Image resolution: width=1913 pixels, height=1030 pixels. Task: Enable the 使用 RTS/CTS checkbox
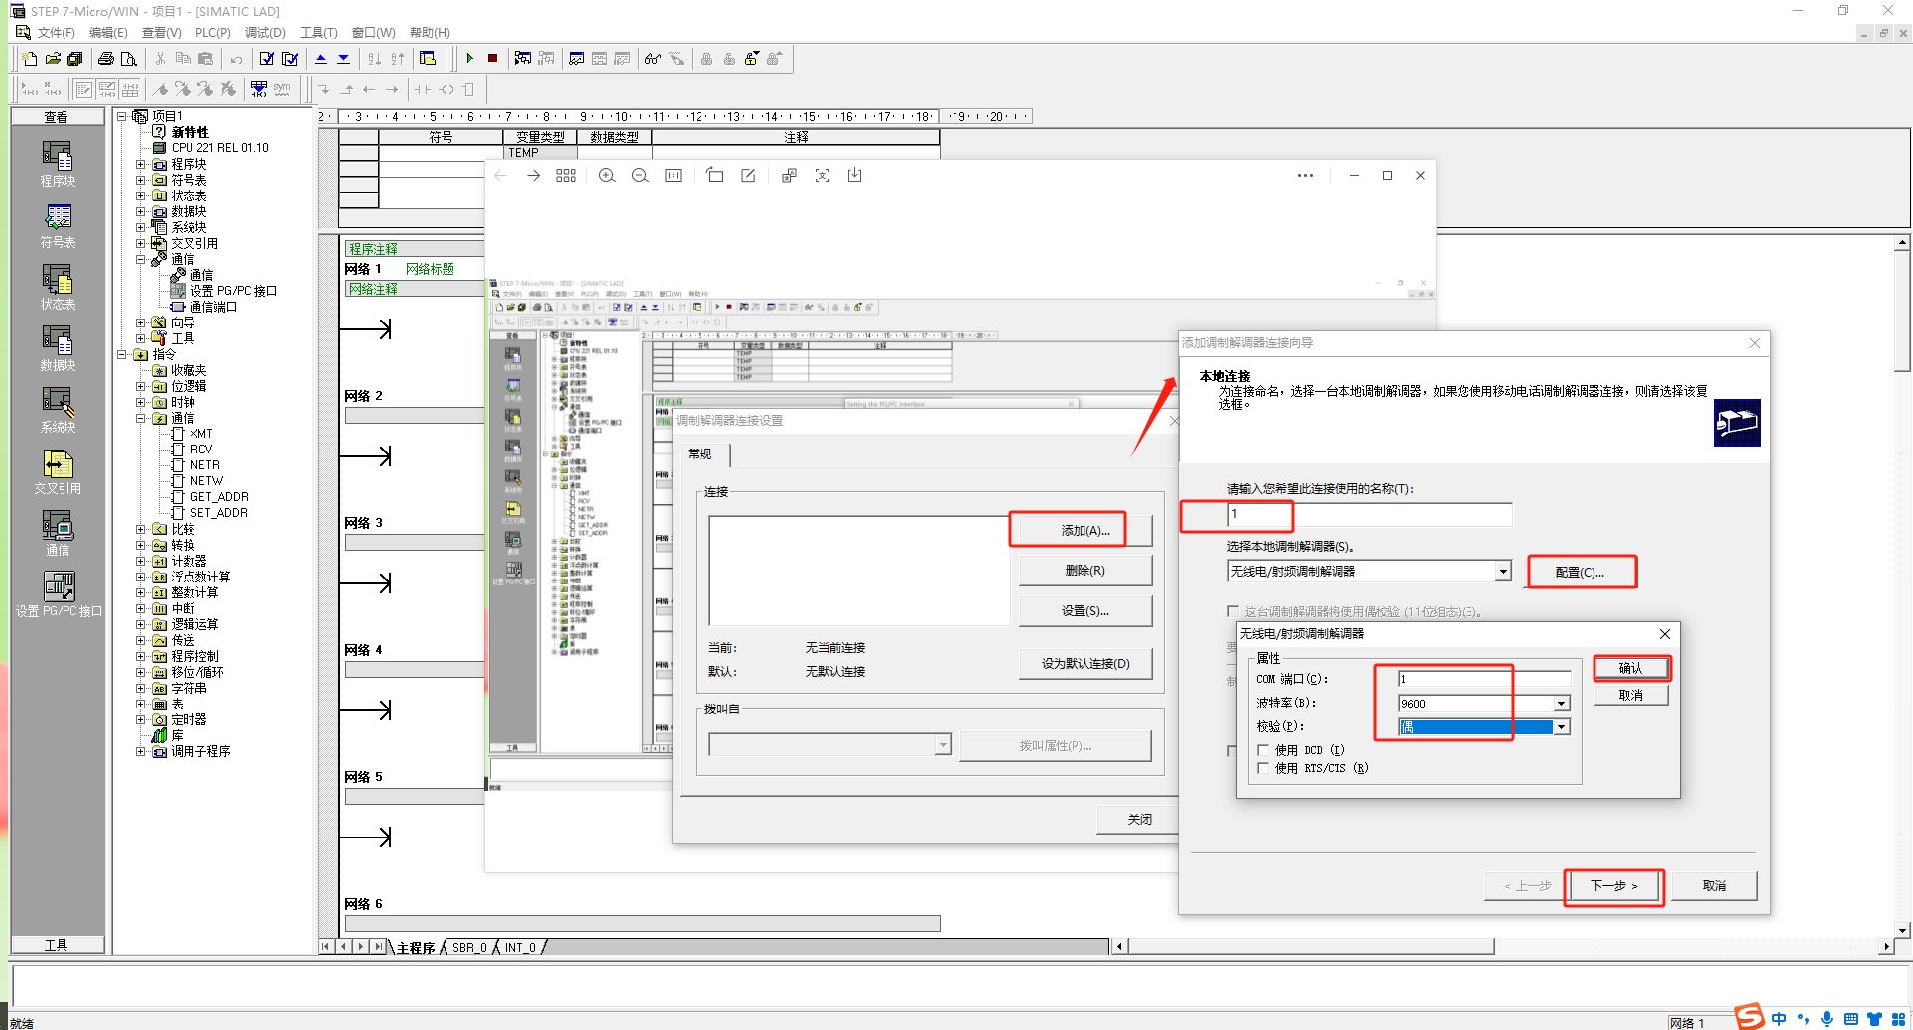point(1263,768)
